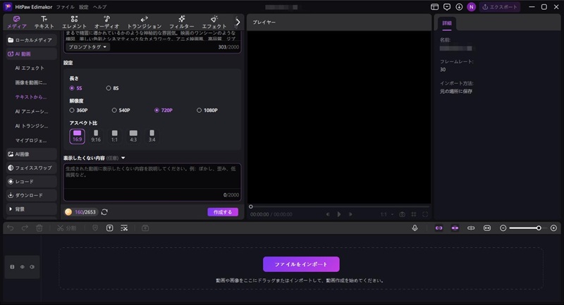Open the レコード sidebar section

pyautogui.click(x=31, y=182)
